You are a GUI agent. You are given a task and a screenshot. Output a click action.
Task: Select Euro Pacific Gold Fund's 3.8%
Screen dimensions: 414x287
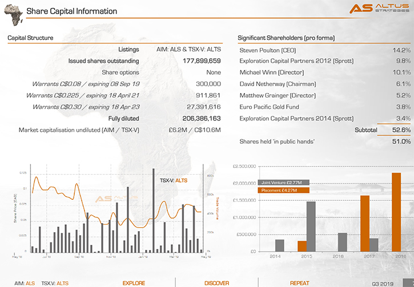[403, 107]
